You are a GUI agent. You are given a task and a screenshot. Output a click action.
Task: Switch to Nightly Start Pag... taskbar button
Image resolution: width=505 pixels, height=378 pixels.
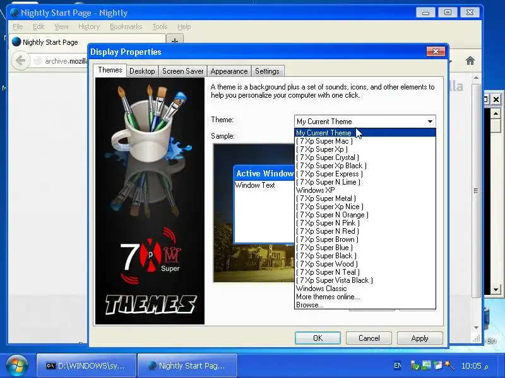click(187, 365)
